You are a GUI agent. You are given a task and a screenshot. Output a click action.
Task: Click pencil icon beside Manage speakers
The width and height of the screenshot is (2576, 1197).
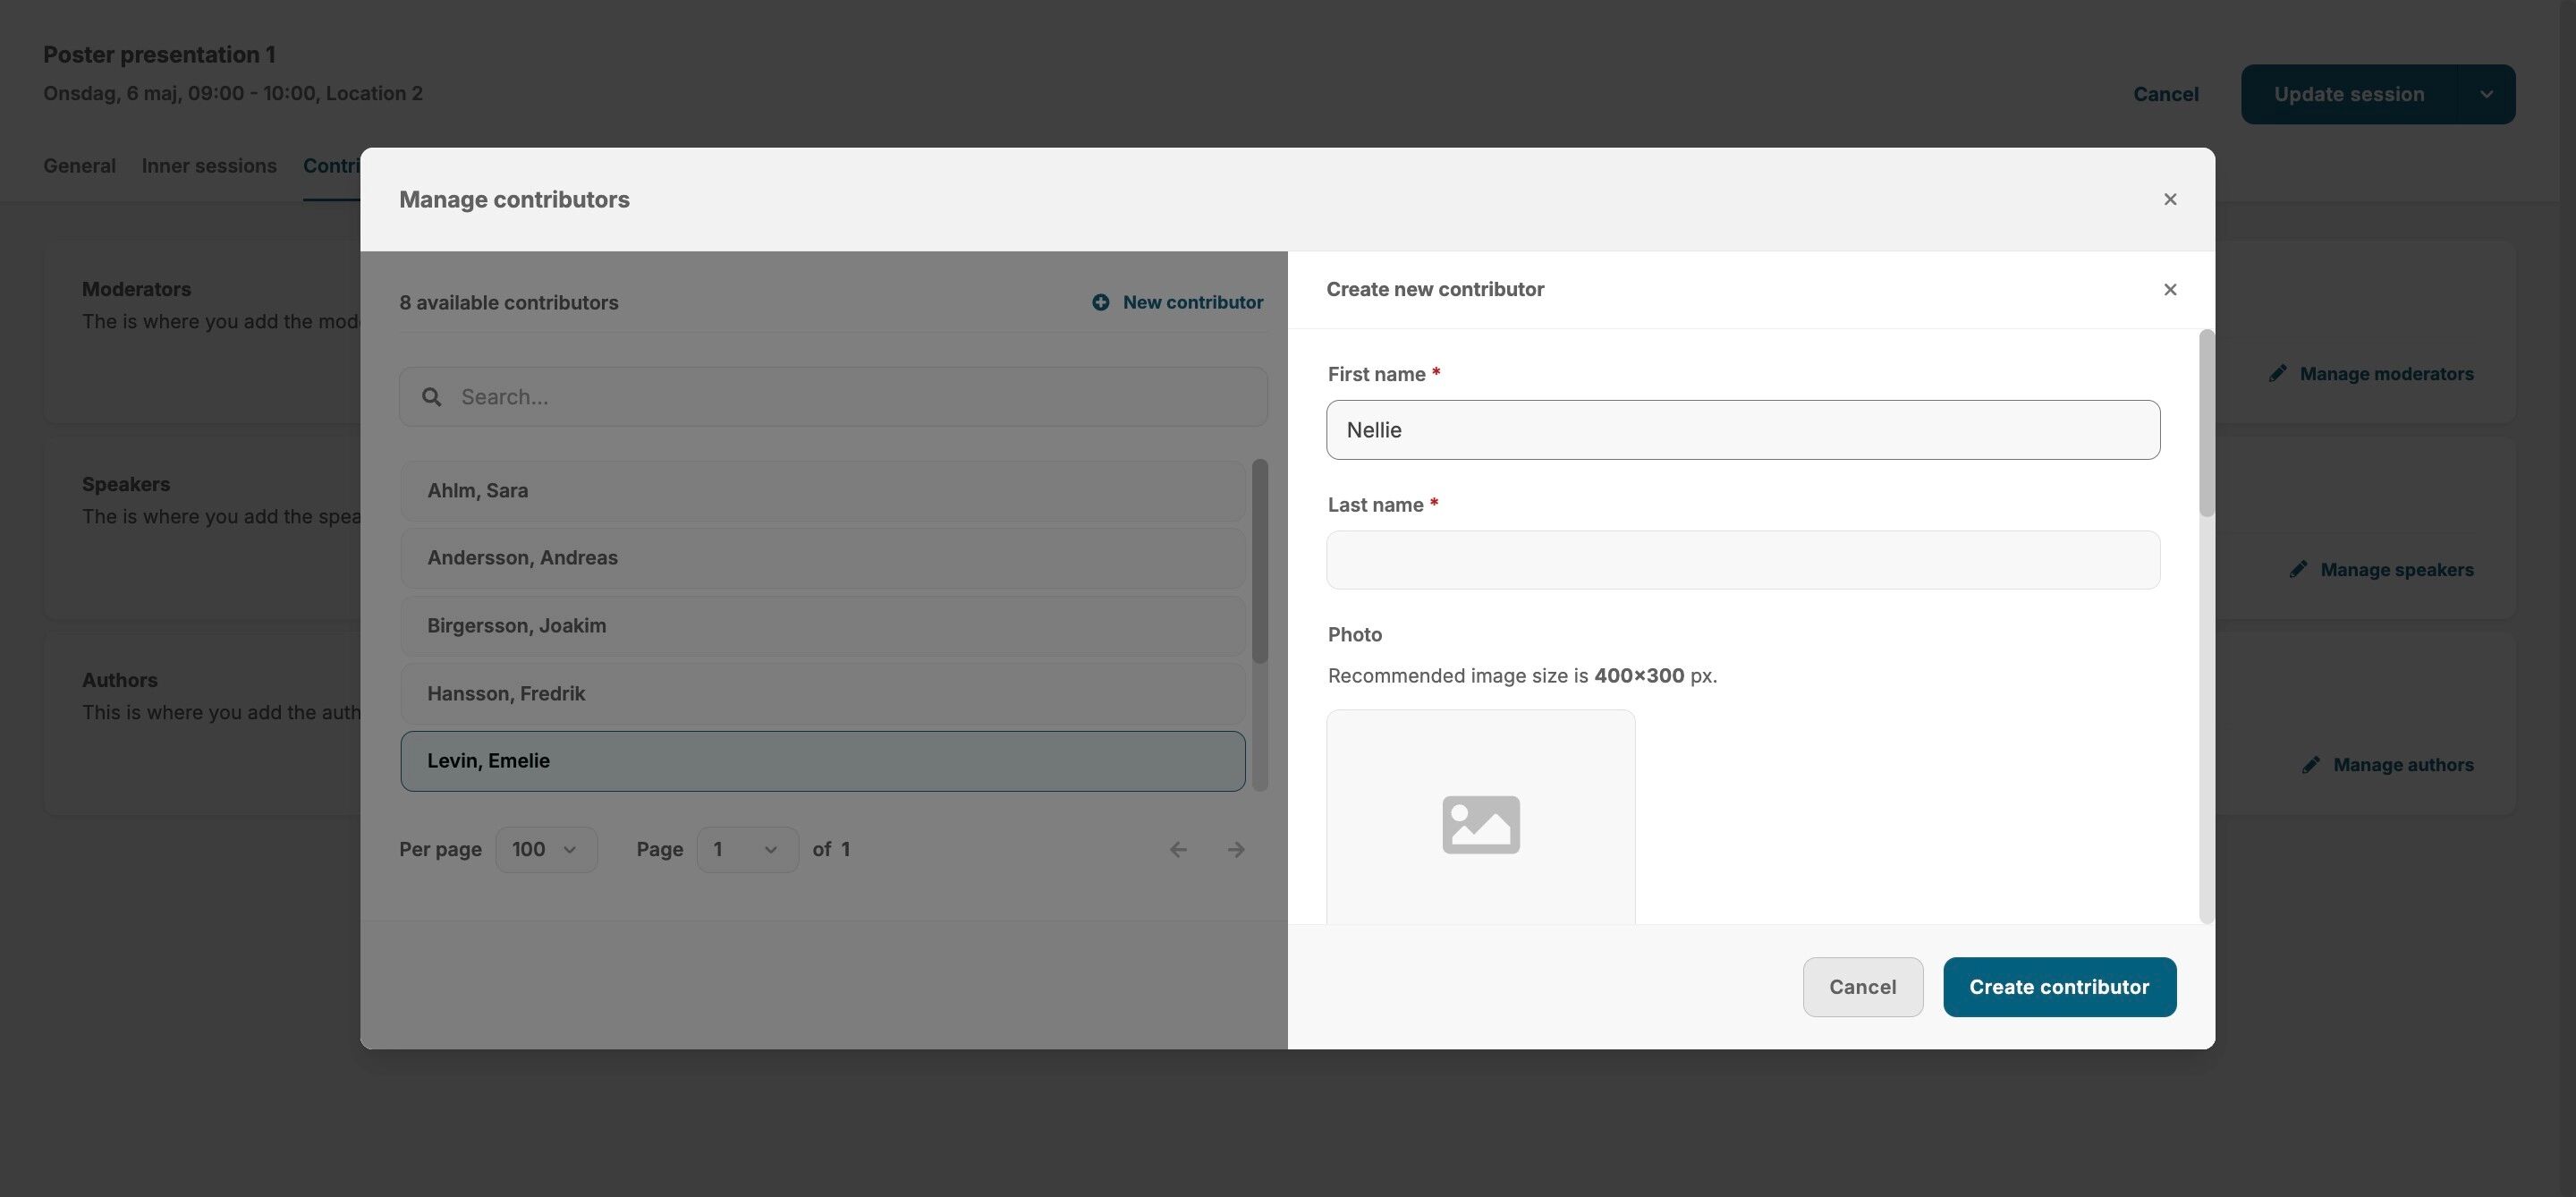(2298, 569)
